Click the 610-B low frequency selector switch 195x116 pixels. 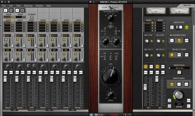tap(105, 31)
